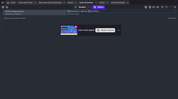Image resolution: width=178 pixels, height=99 pixels.
Task: Switch to the cena2 (Eventos) tab
Action: pyautogui.click(x=118, y=3)
